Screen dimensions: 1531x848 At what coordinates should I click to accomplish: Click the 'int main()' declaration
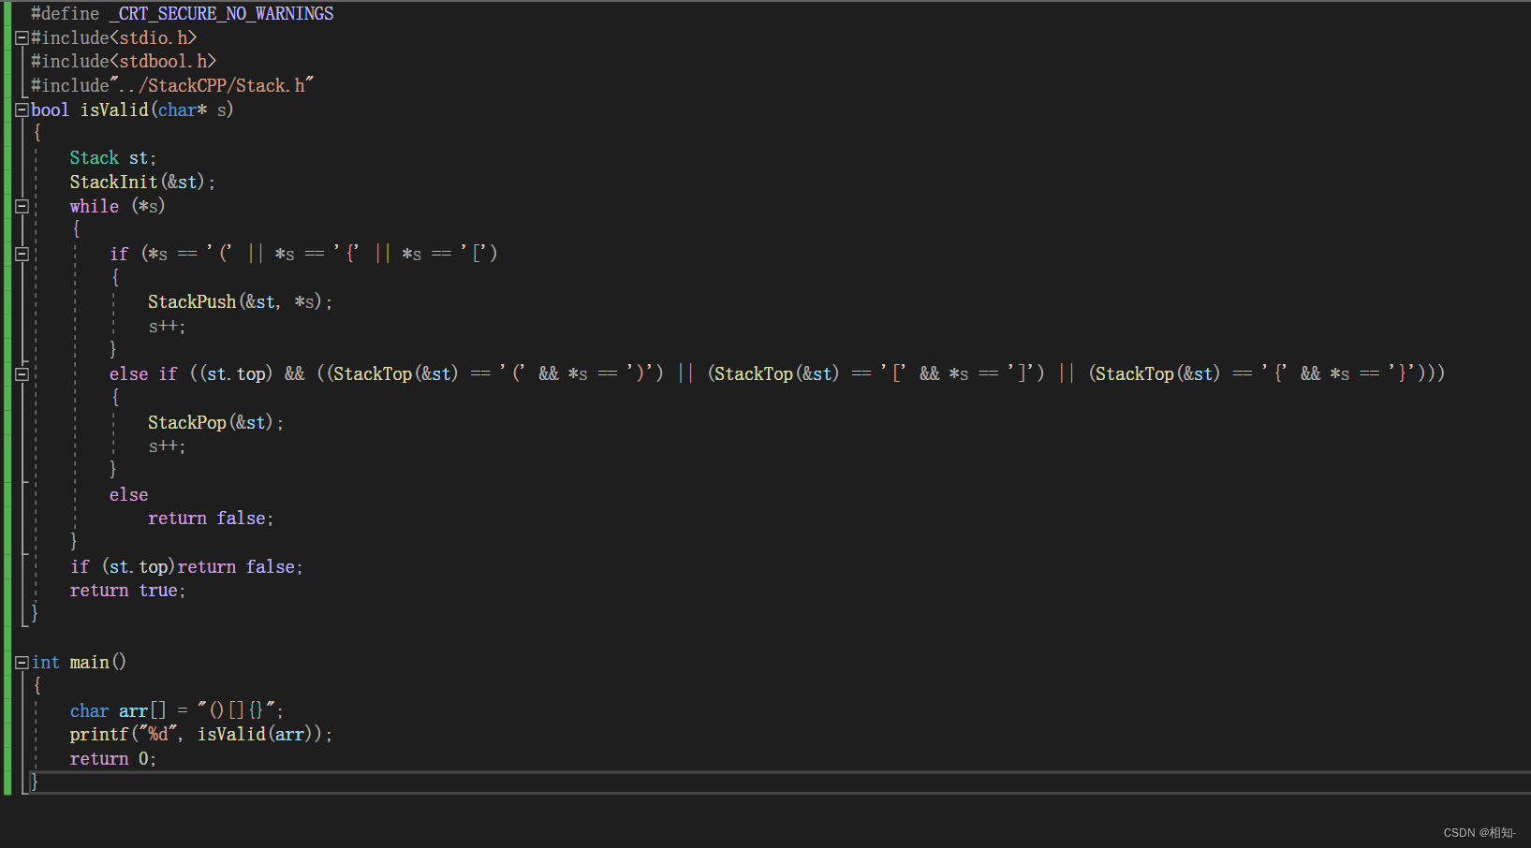click(x=79, y=662)
